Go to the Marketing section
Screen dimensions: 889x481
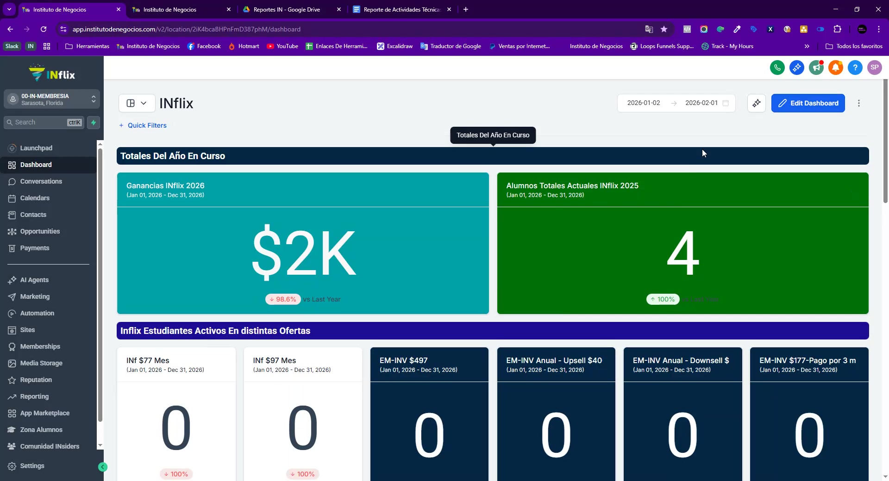click(35, 296)
